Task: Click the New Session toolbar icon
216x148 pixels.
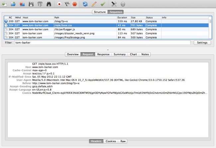Action: (x=4, y=4)
